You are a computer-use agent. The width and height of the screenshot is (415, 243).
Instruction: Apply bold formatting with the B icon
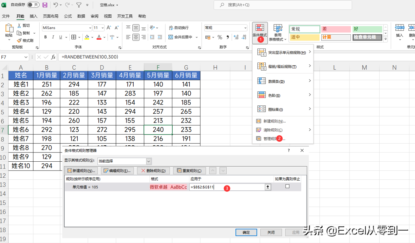(x=46, y=37)
